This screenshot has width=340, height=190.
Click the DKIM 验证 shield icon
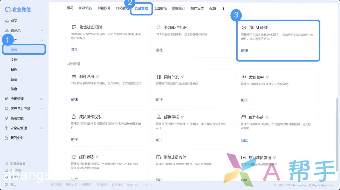tap(244, 28)
